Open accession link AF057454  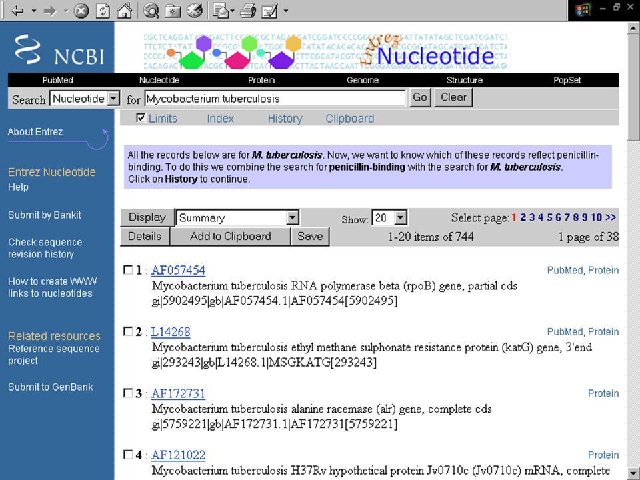click(179, 270)
